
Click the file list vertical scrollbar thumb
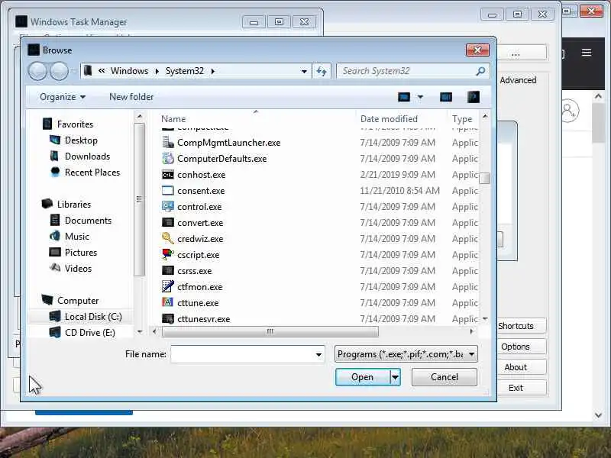[x=485, y=179]
